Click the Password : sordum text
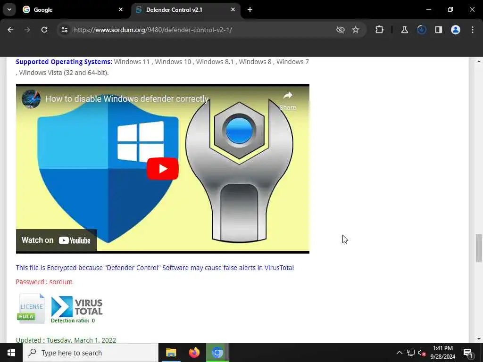 click(x=44, y=282)
